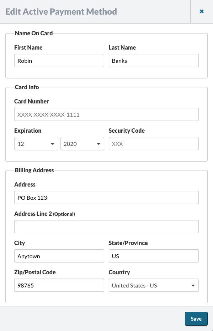Click the Last Name field containing Banks

point(154,61)
